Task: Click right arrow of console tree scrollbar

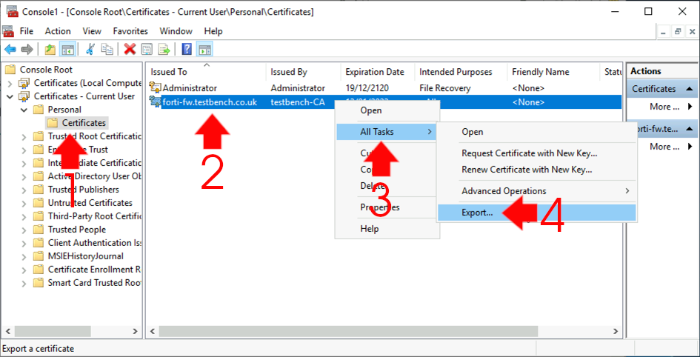Action: 135,332
